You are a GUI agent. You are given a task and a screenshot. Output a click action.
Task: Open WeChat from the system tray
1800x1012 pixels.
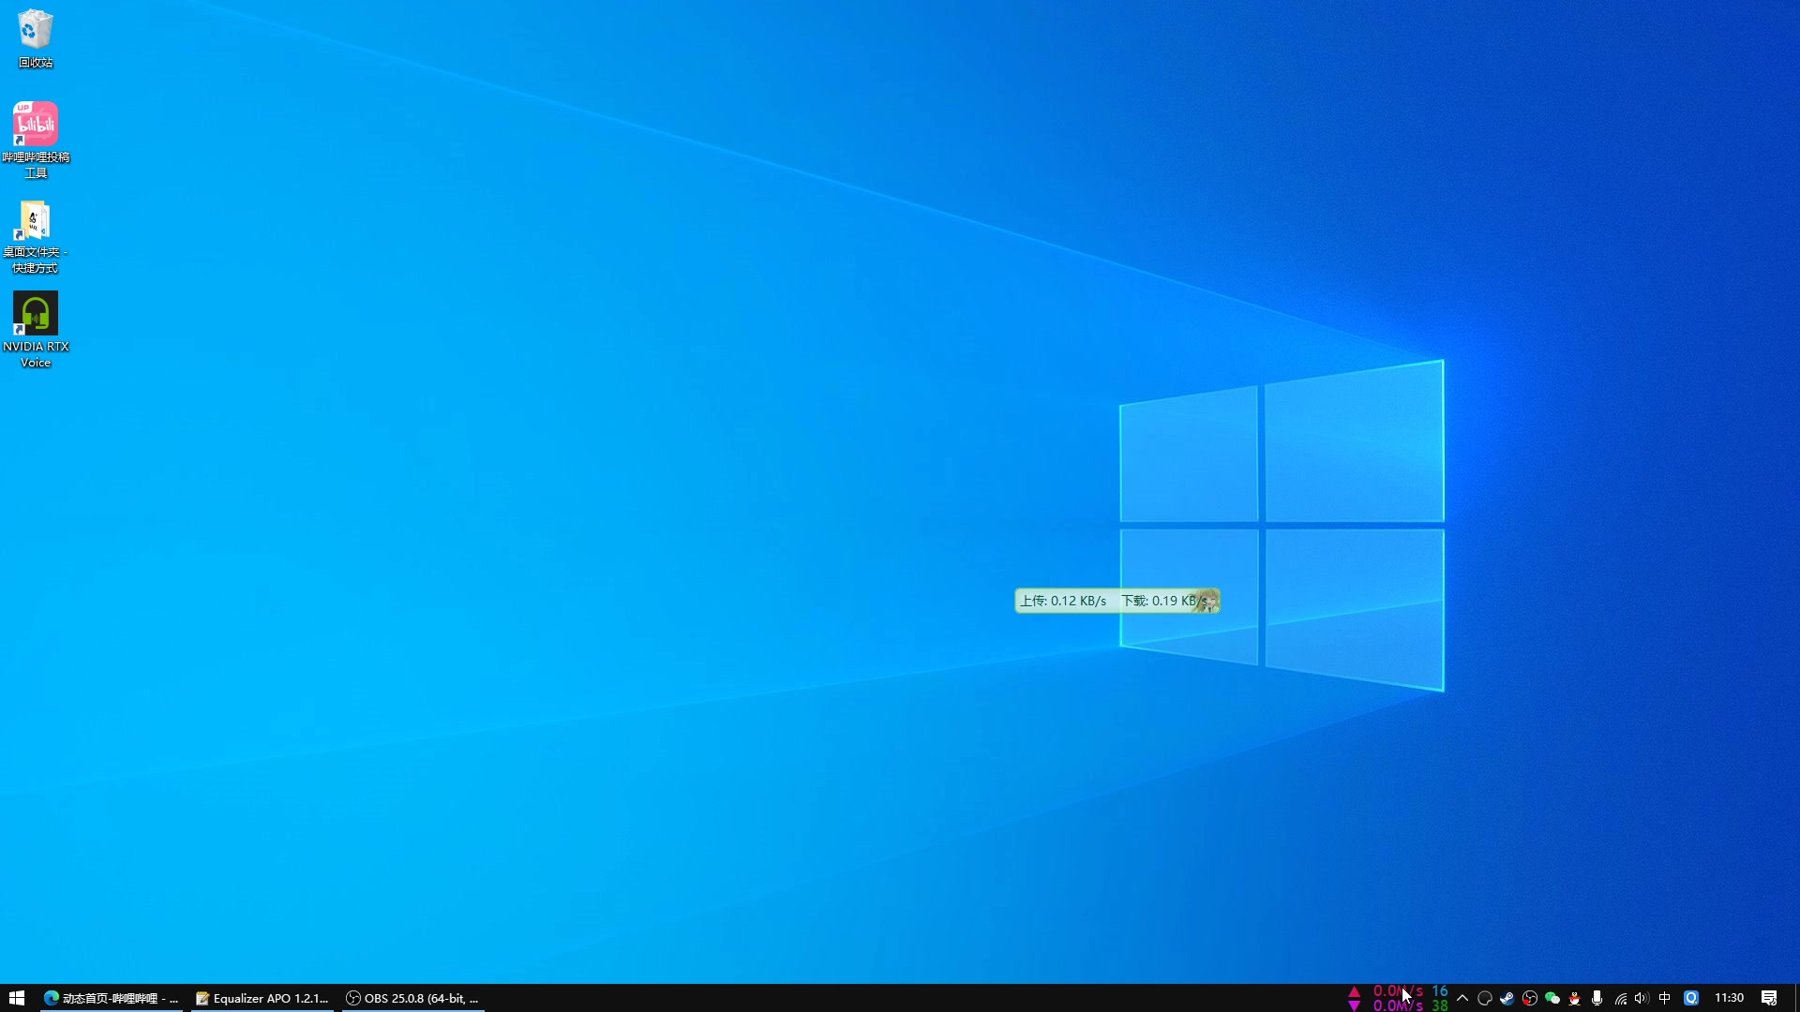pos(1553,998)
